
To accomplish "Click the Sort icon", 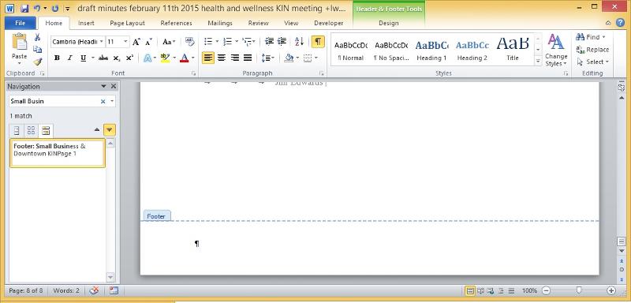I will tap(300, 42).
